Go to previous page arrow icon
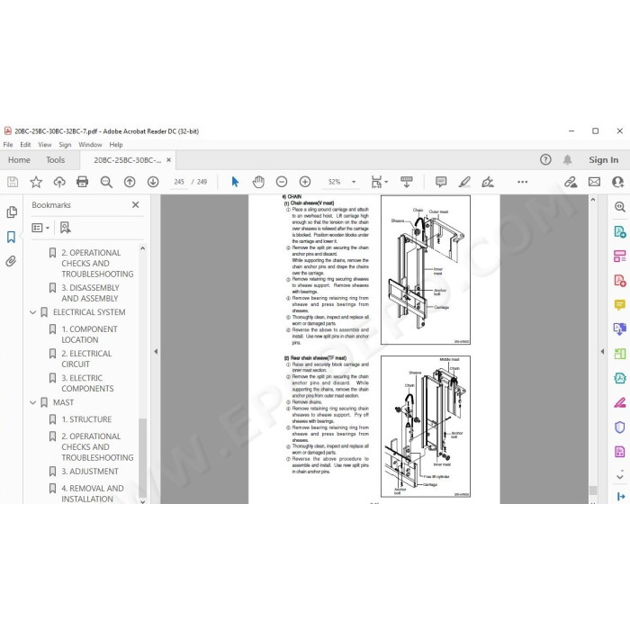Viewport: 630px width, 630px height. pyautogui.click(x=130, y=182)
